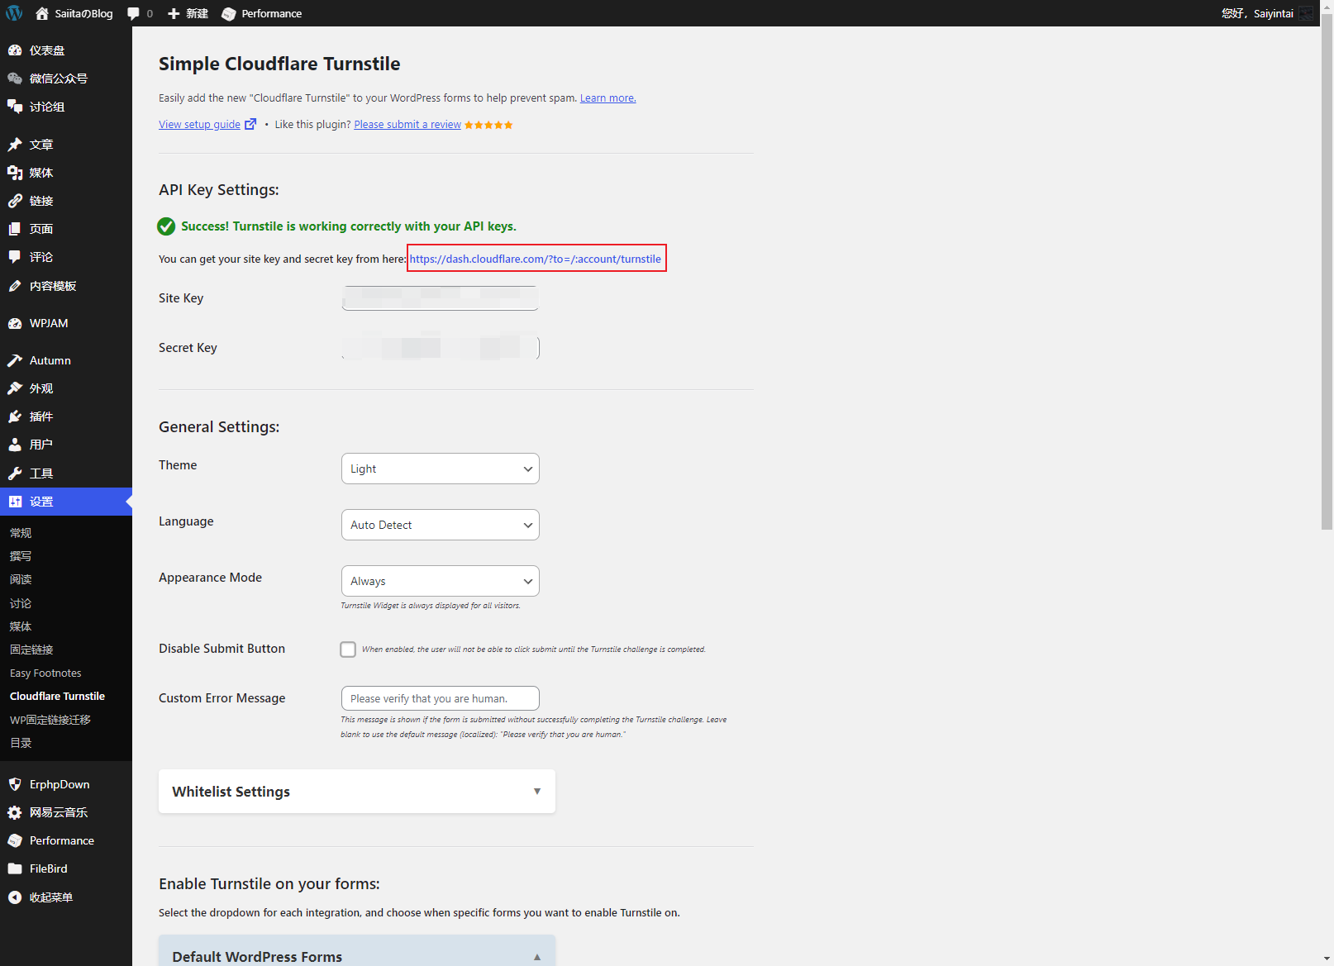Open the comments bubble icon in admin bar
The image size is (1334, 966).
(134, 13)
